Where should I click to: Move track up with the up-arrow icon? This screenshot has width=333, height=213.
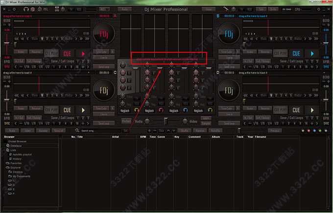coord(168,131)
